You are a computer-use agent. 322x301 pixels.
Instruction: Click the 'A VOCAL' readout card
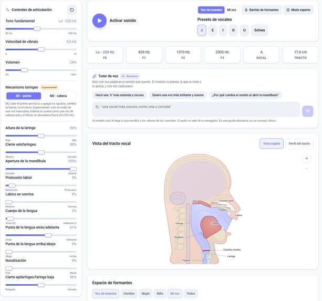pos(261,55)
